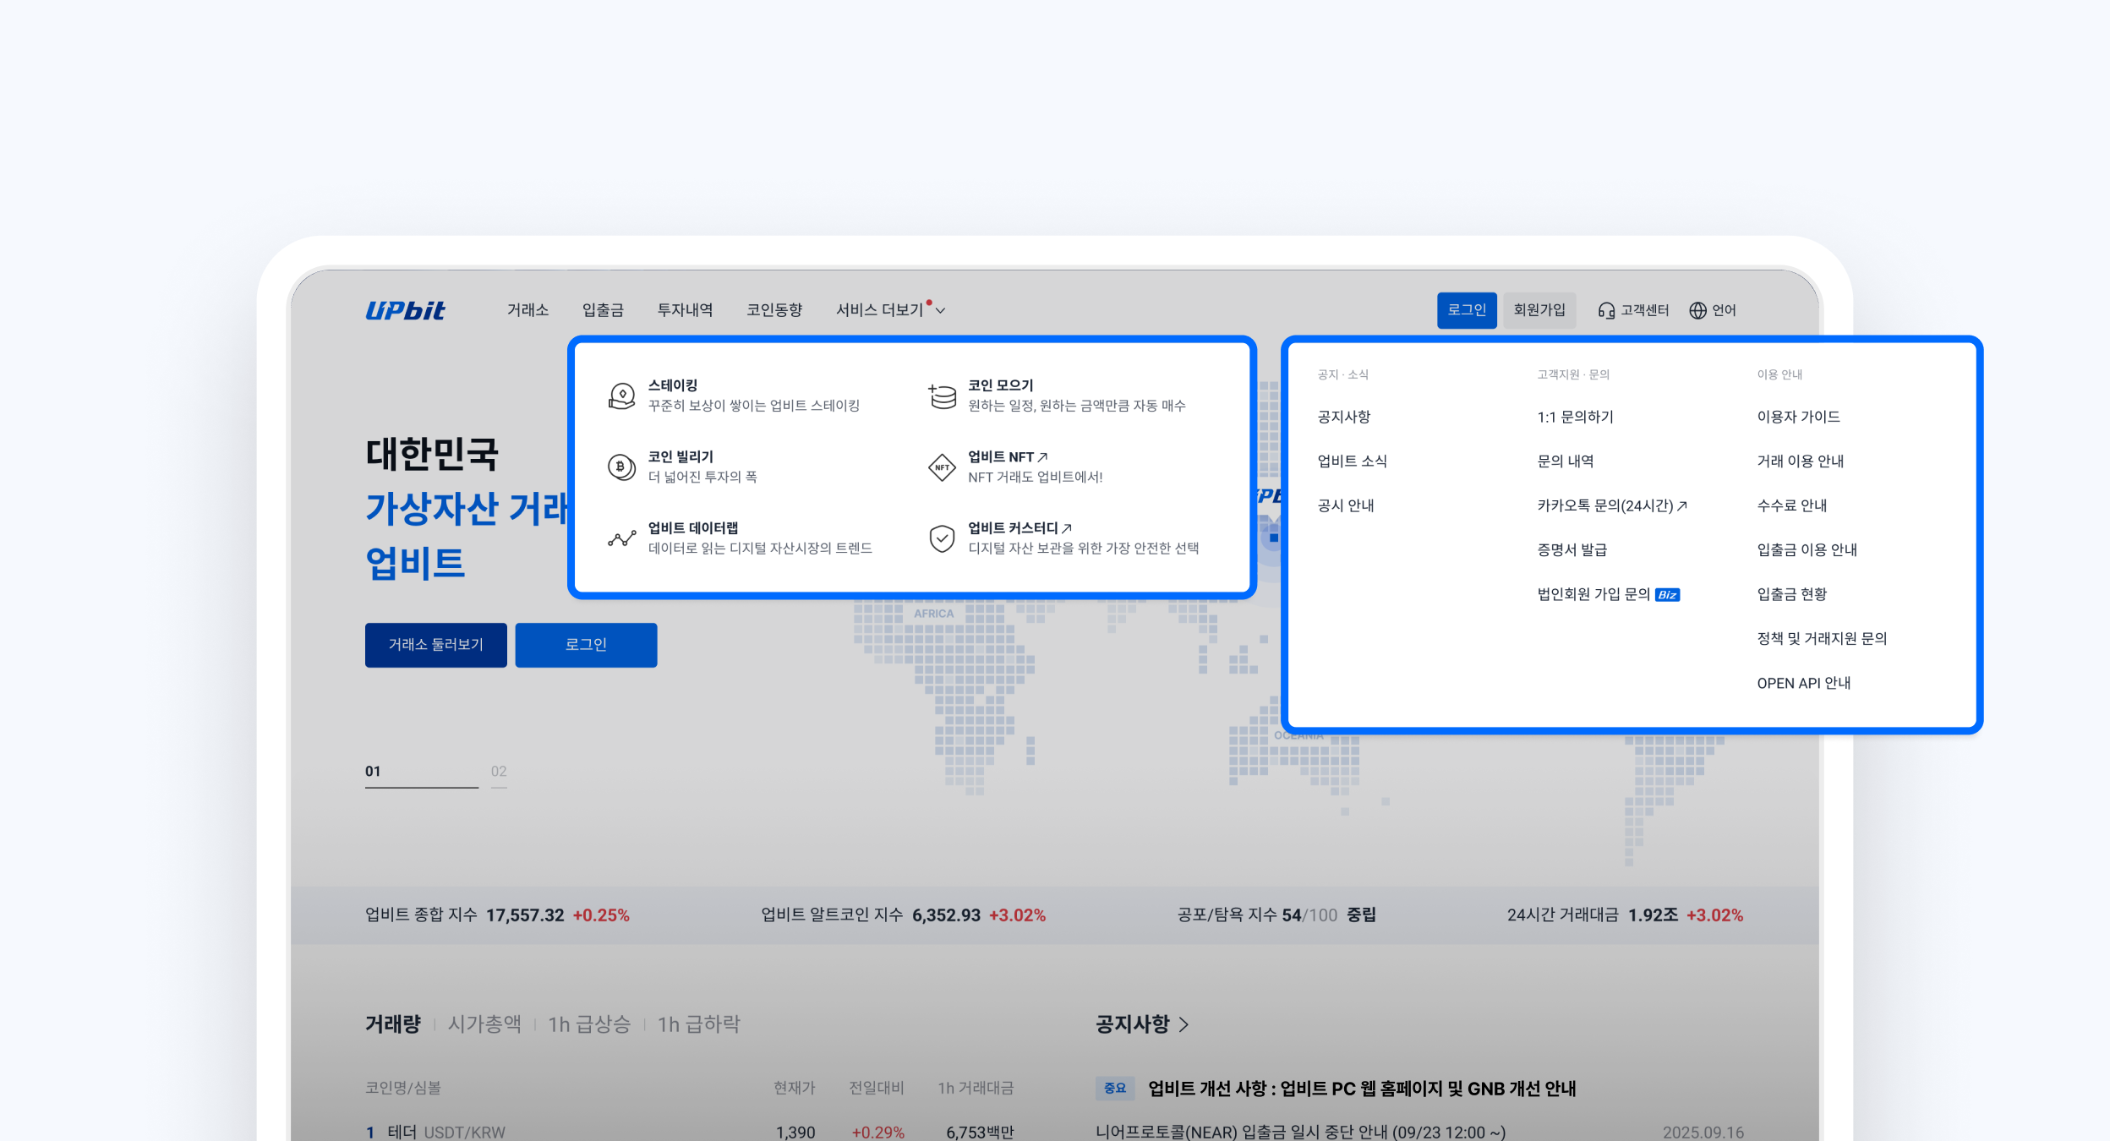Viewport: 2110px width, 1141px height.
Task: Click the customer center headset icon
Action: (x=1606, y=311)
